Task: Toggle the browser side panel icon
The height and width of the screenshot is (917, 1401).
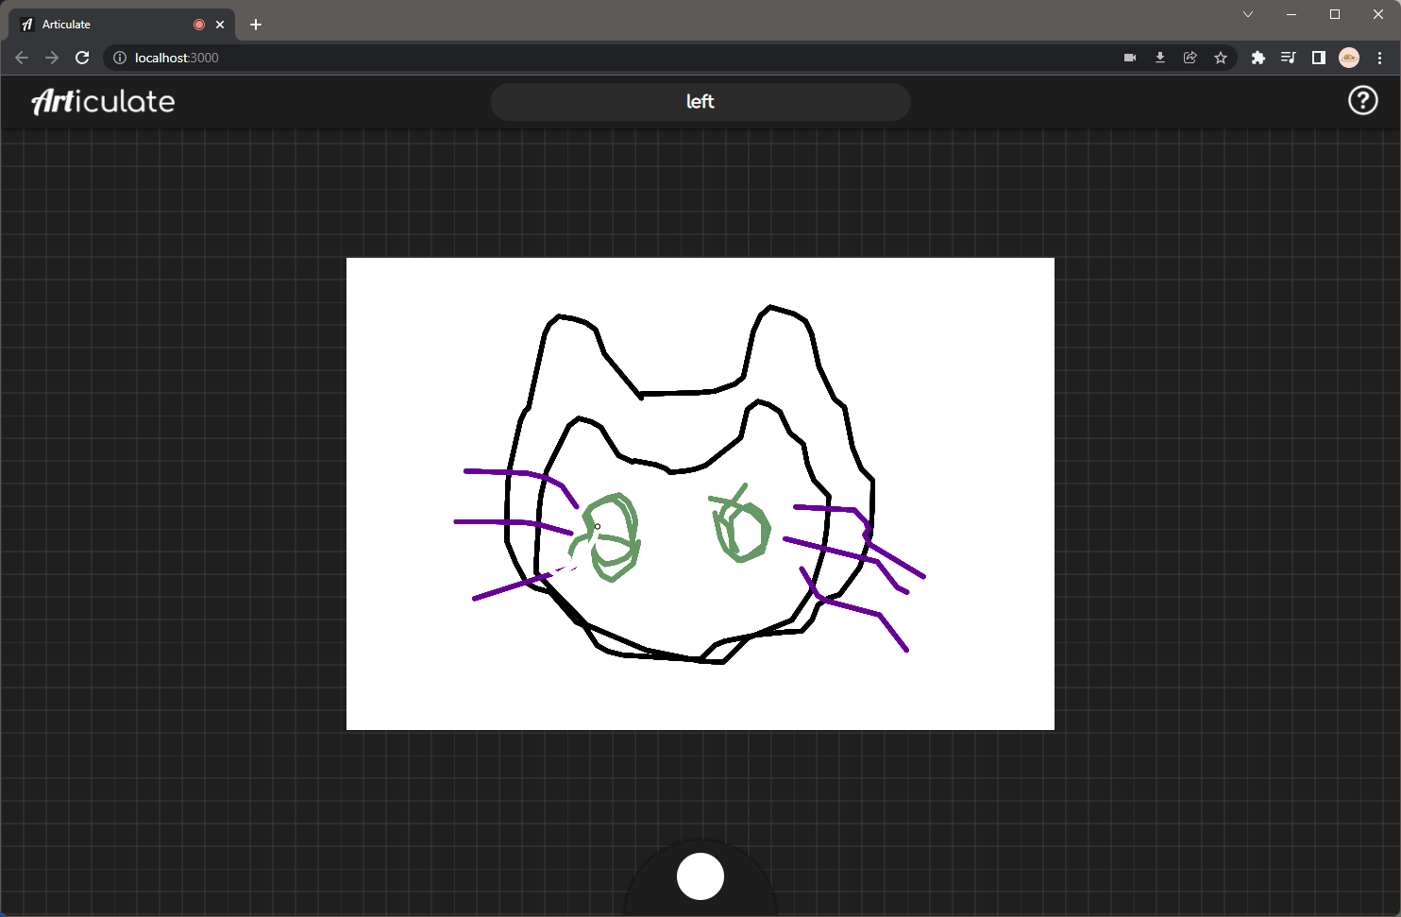Action: pyautogui.click(x=1319, y=58)
